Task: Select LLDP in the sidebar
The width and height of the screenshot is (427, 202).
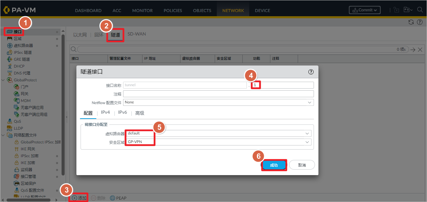Action: click(18, 128)
